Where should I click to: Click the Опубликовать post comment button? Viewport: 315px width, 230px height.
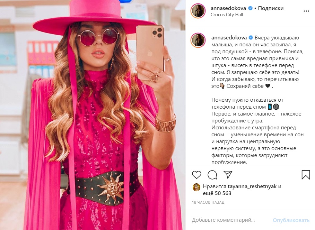point(291,220)
